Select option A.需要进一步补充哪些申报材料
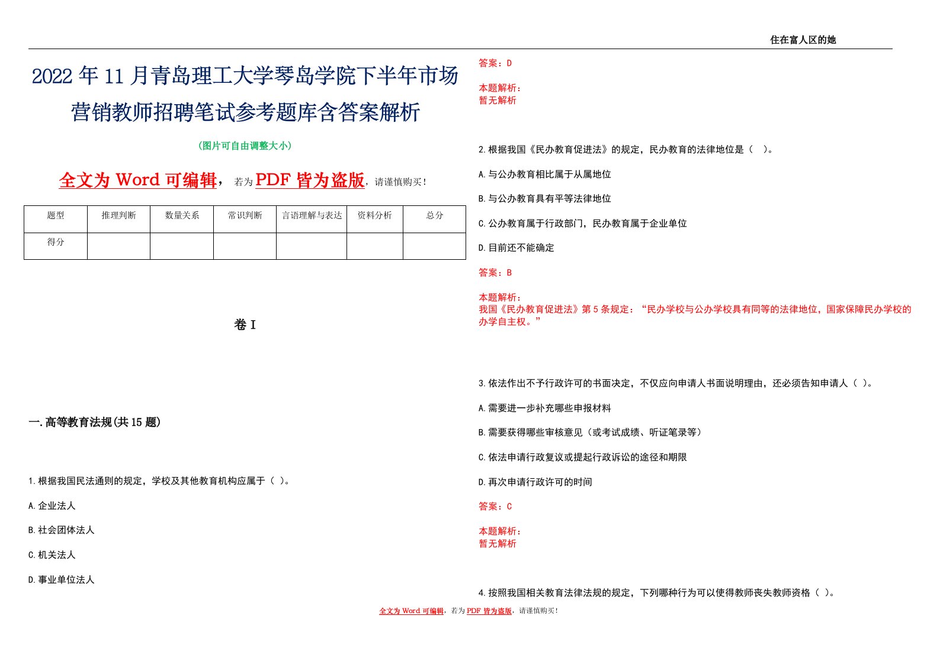 pos(545,408)
